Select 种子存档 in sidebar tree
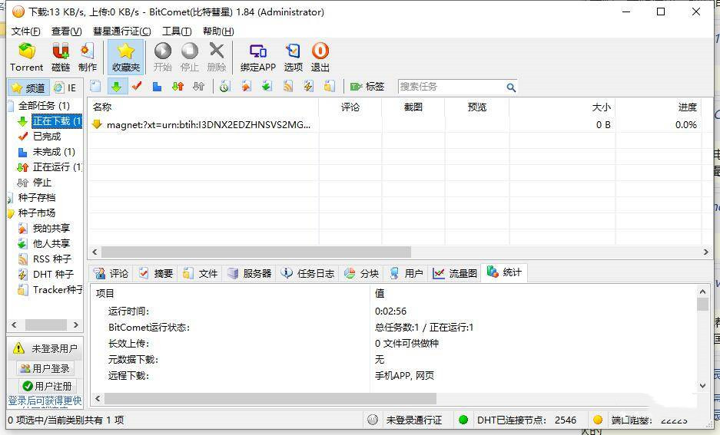Screen dimensions: 720x435 [x=37, y=198]
